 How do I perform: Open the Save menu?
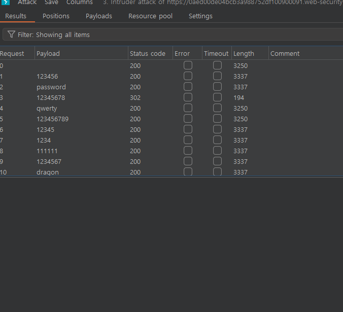tap(51, 3)
